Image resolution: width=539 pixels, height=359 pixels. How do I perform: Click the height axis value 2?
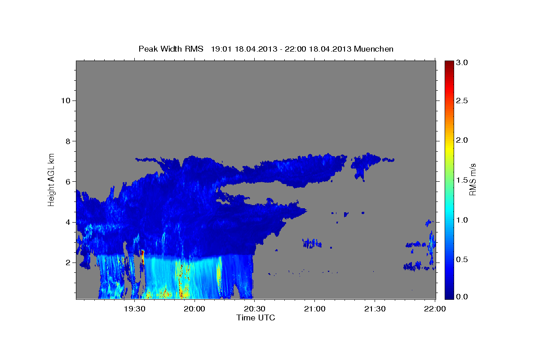[68, 263]
